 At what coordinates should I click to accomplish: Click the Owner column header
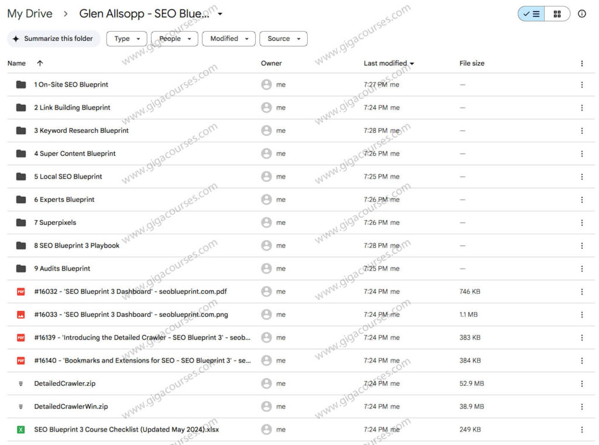click(271, 63)
